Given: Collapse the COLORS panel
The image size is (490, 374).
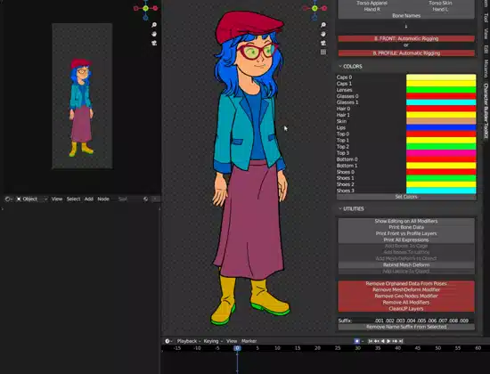Looking at the screenshot, I should 350,66.
